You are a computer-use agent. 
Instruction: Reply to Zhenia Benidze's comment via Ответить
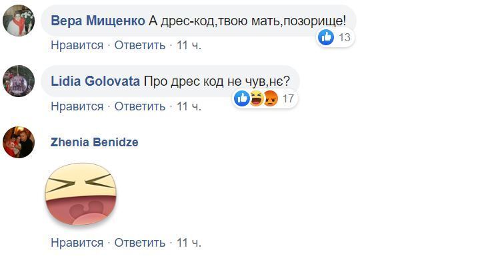point(140,243)
